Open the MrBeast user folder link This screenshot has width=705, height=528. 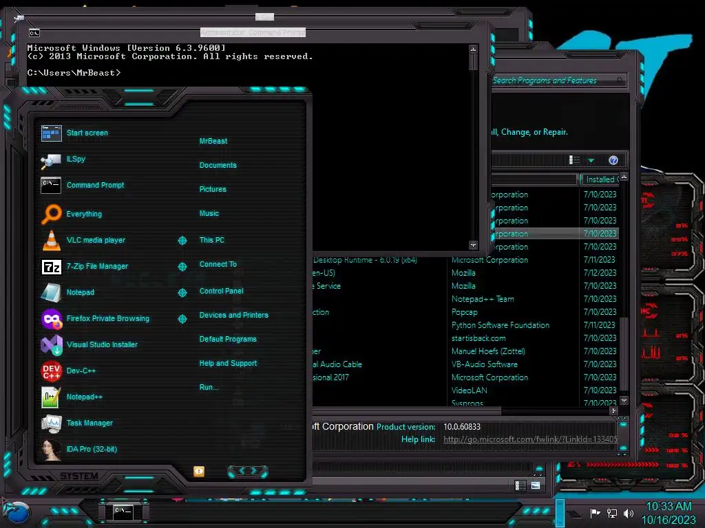(x=213, y=141)
